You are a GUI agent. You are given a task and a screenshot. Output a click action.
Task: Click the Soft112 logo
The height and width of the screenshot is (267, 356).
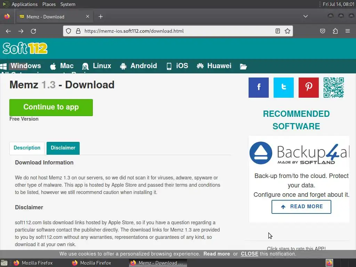25,48
